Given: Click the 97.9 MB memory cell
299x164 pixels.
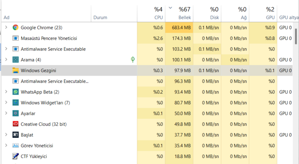Looking at the screenshot, I should point(179,71).
